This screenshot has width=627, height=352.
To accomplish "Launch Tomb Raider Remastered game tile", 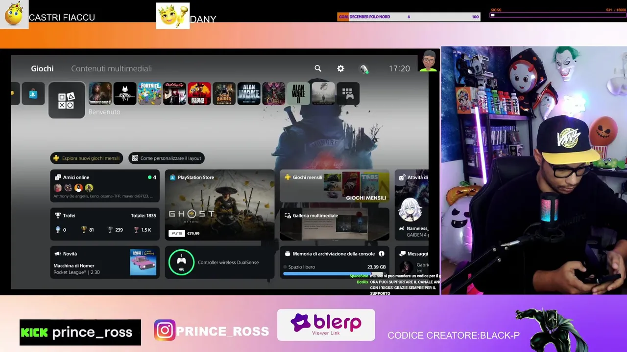I will 224,94.
